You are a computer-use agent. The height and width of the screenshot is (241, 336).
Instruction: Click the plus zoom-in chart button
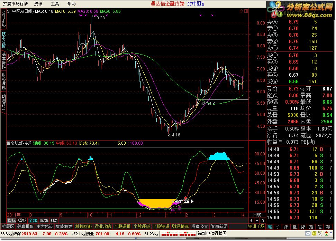click(251, 221)
